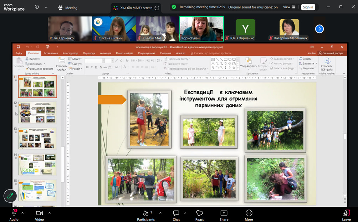The image size is (358, 222).
Task: Click the green annotate pencil icon
Action: 10,196
